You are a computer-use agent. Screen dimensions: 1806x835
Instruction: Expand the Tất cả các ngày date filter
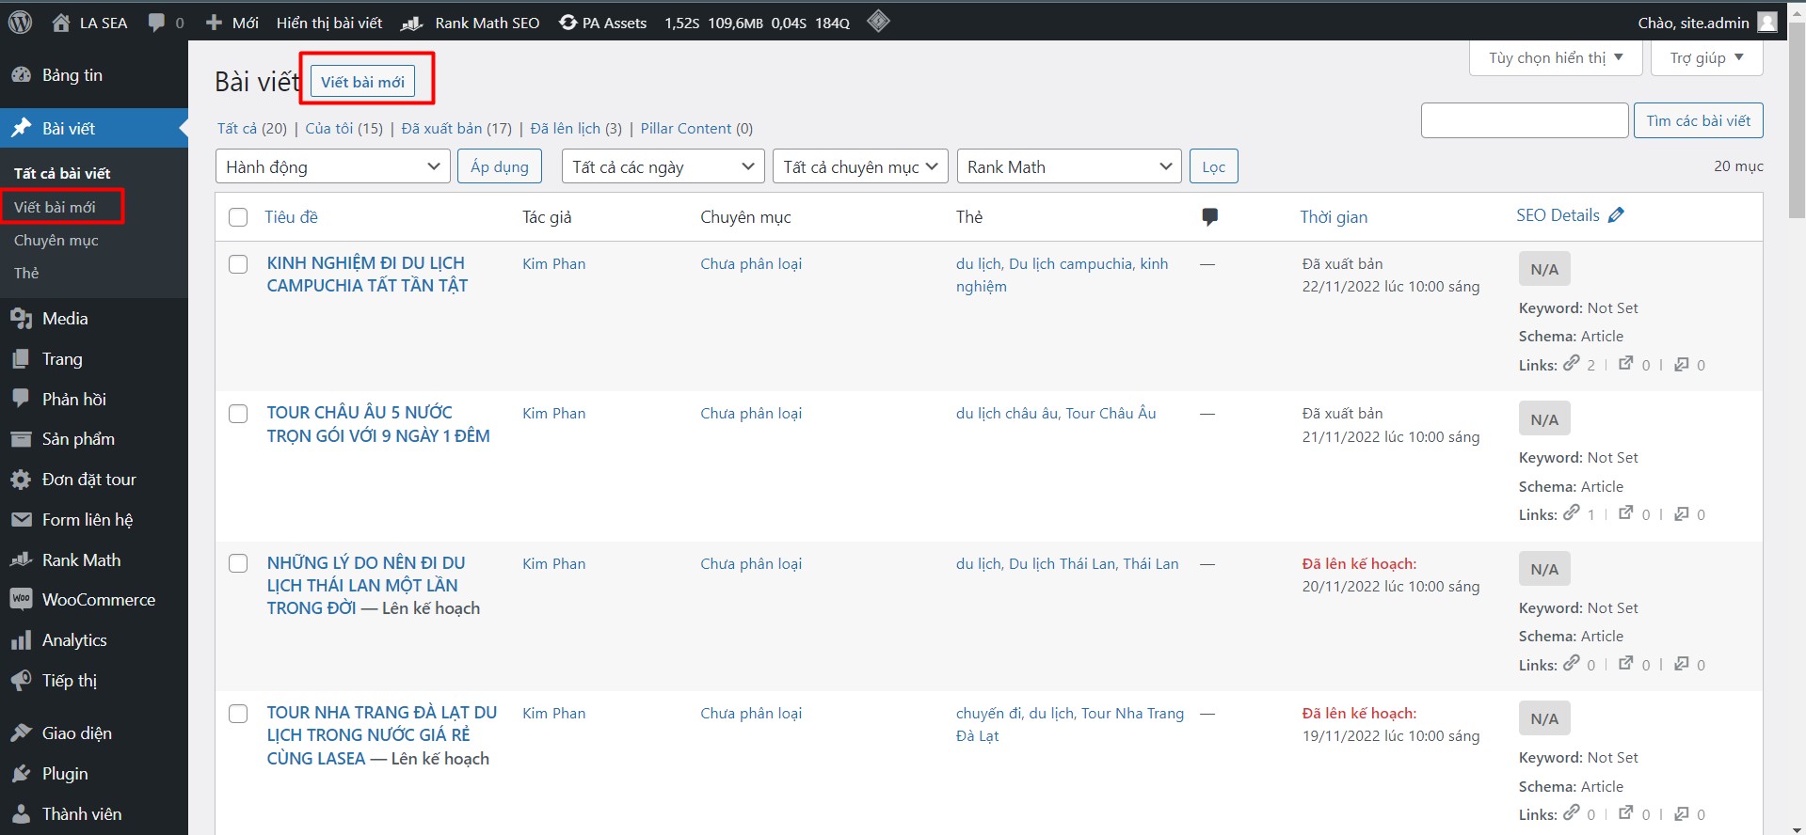pyautogui.click(x=662, y=167)
